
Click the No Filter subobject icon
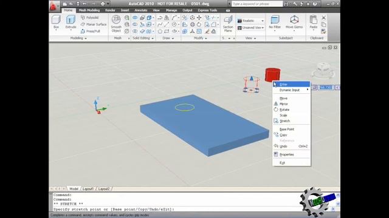pyautogui.click(x=275, y=20)
